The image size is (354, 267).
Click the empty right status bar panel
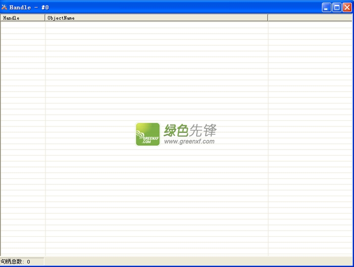[198, 262]
